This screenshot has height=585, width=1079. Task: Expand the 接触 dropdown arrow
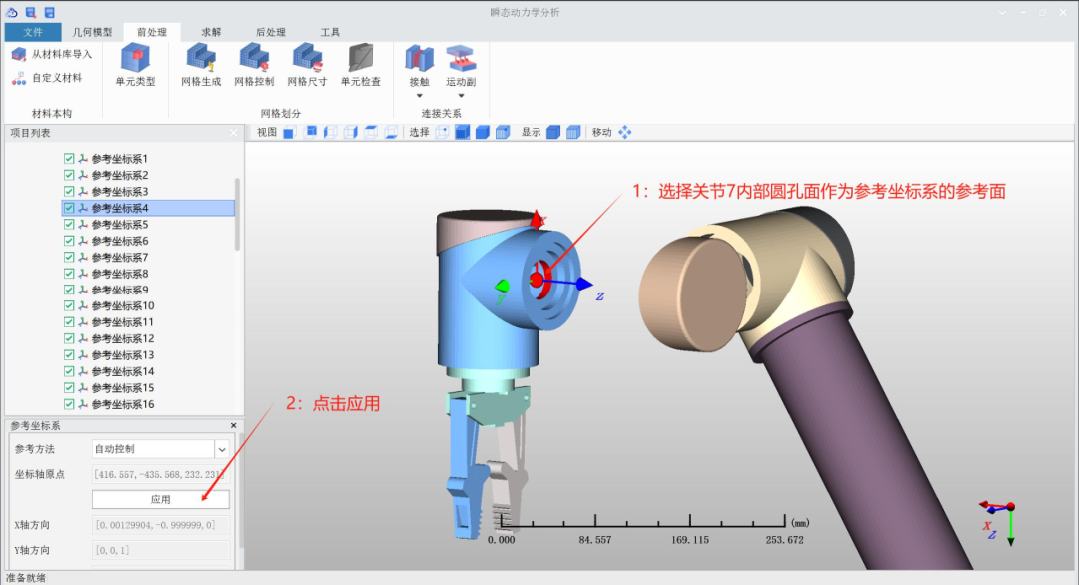click(x=419, y=96)
